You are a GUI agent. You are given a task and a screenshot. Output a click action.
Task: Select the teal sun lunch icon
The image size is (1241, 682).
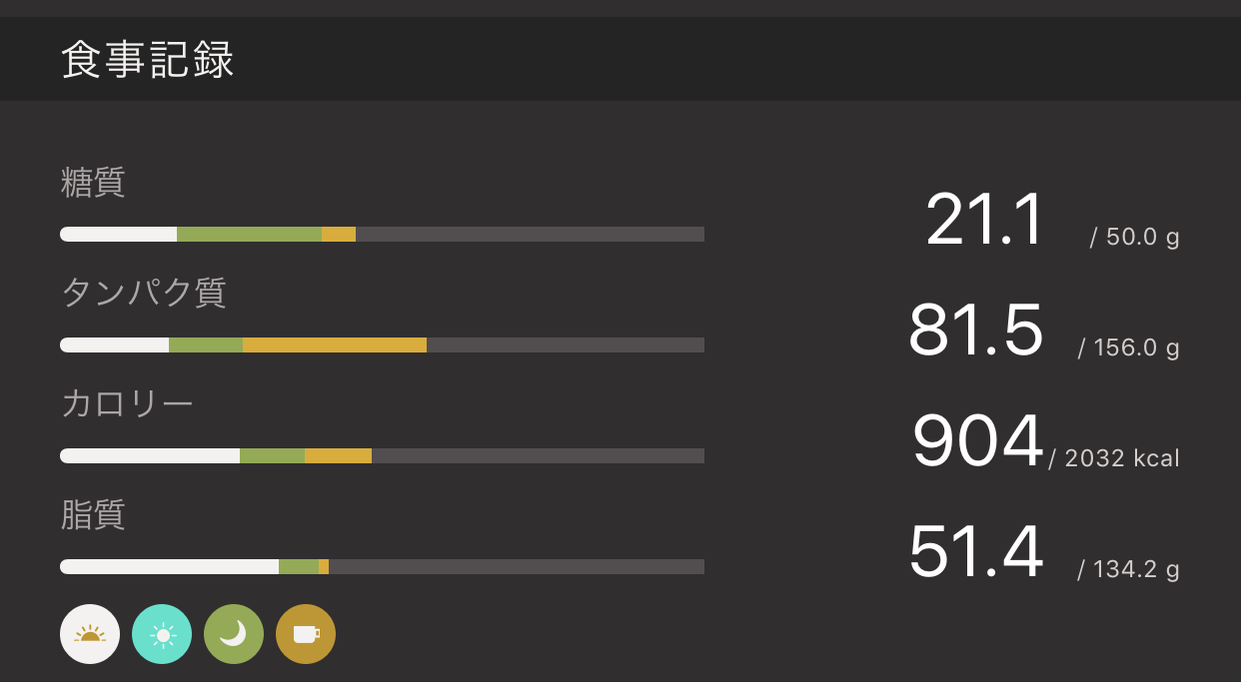click(162, 634)
